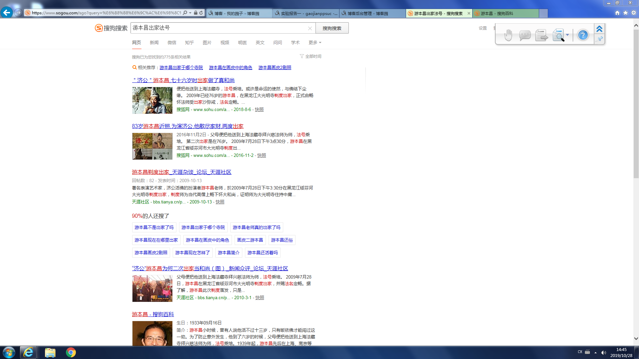Click the vertical page scrollbar thumb

click(x=636, y=103)
